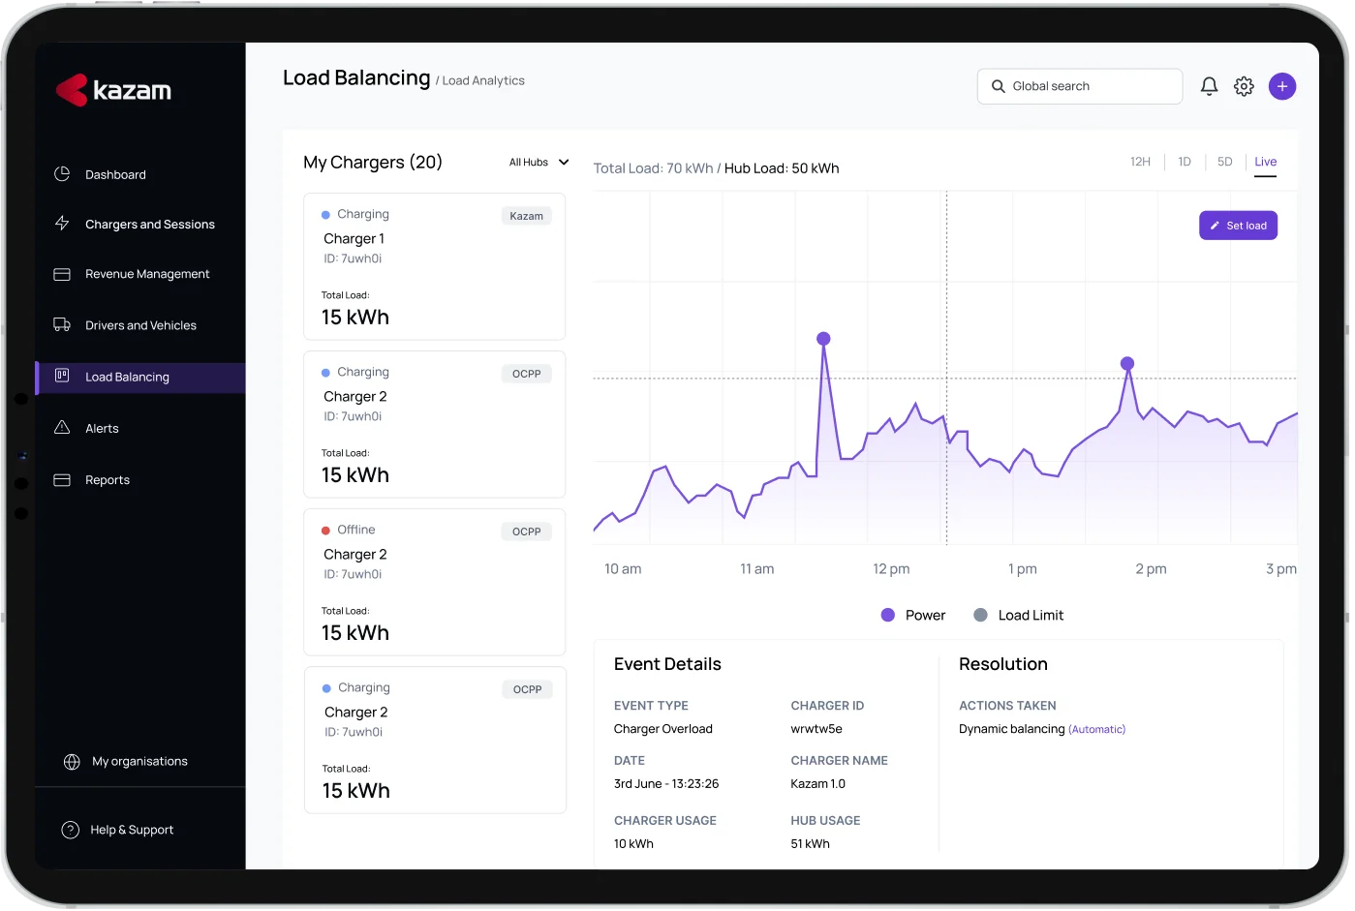Open My organisations
1355x911 pixels.
140,762
